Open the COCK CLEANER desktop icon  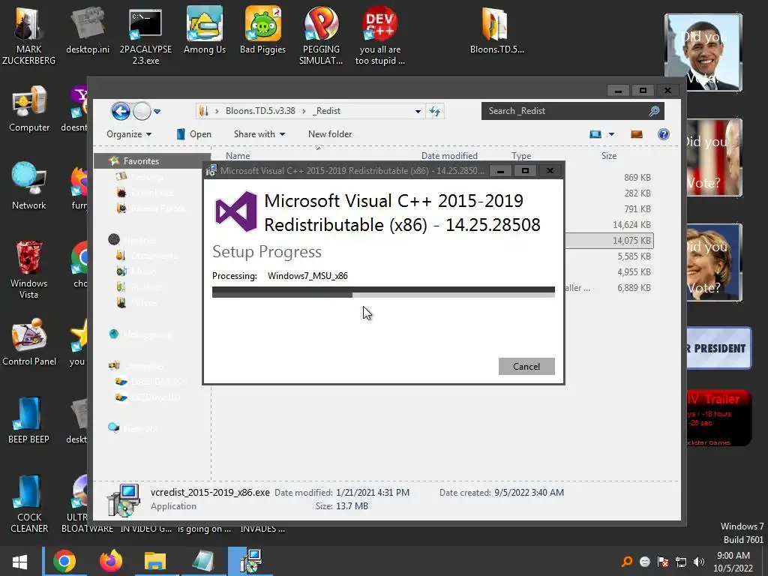coord(29,503)
